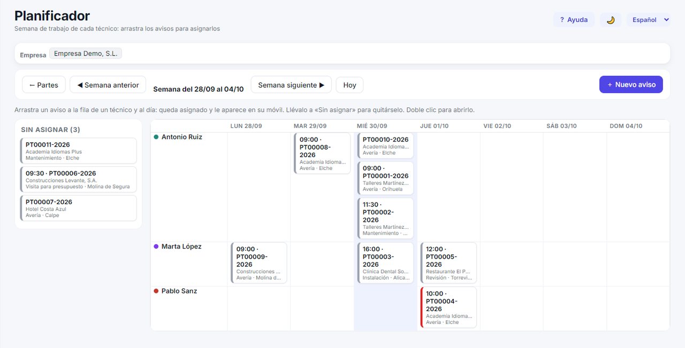Click the DOM 04/10 column header
The image size is (685, 348).
[626, 126]
